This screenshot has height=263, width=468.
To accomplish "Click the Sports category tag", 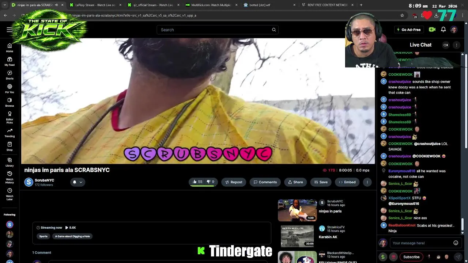I will click(x=44, y=236).
